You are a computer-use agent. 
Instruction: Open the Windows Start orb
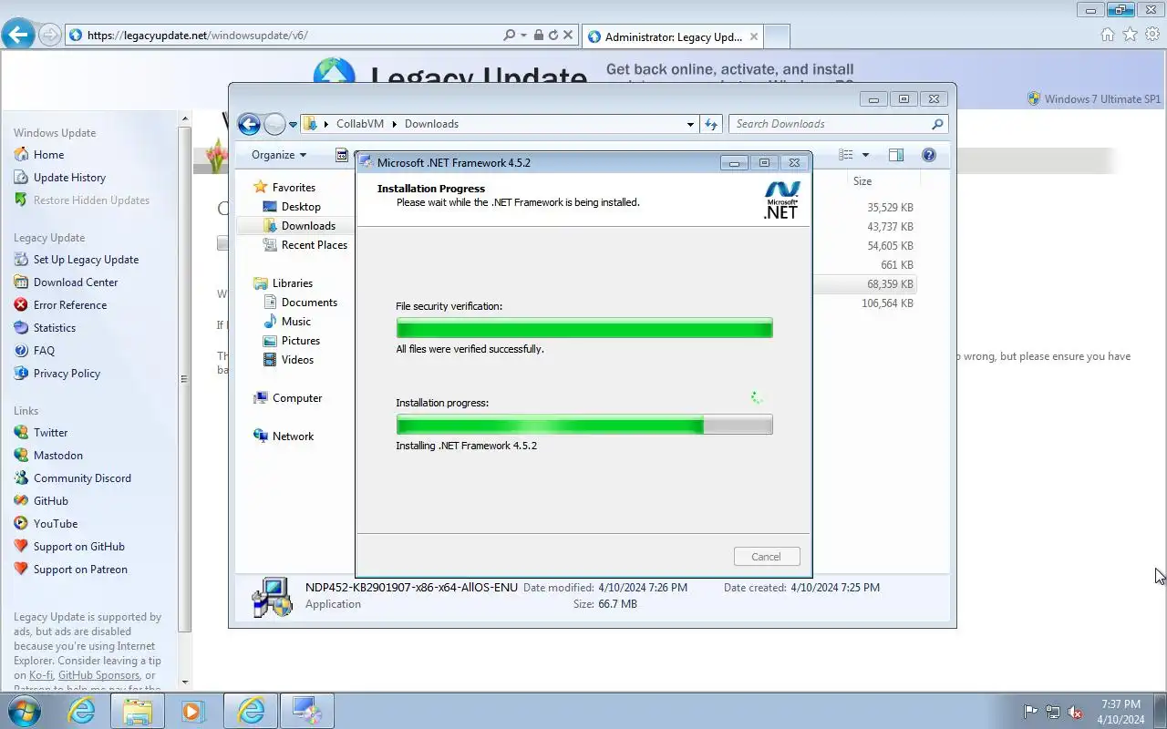click(24, 711)
